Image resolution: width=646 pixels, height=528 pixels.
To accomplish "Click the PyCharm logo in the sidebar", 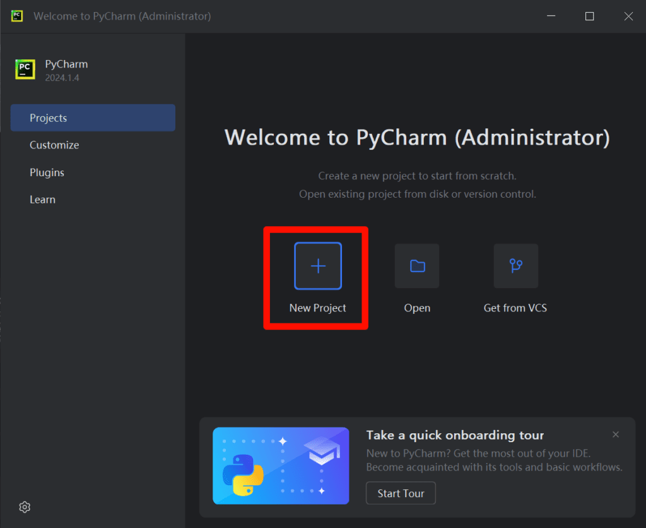I will tap(25, 69).
